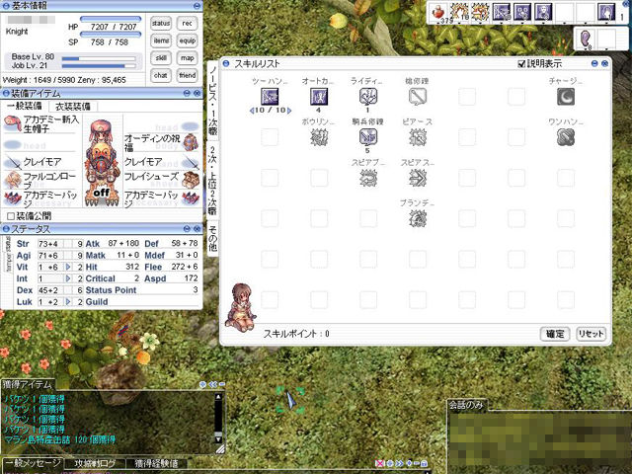
Task: Click the HP bar
Action: (111, 19)
